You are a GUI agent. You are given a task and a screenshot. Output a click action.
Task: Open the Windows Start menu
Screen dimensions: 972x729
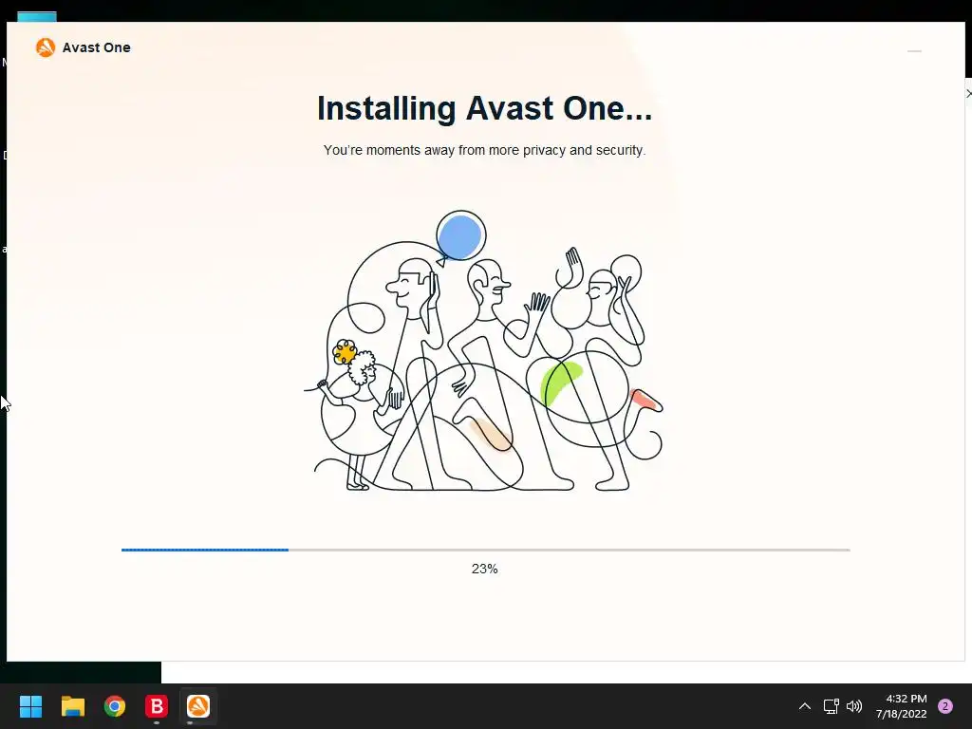pos(30,706)
